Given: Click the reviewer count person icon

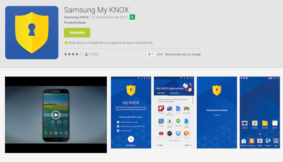Looking at the screenshot, I should [x=86, y=54].
